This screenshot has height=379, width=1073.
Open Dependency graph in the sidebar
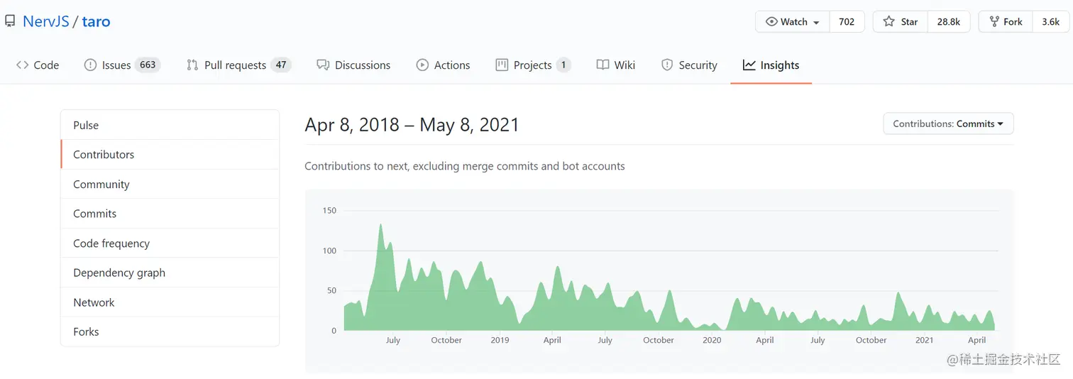pos(119,273)
